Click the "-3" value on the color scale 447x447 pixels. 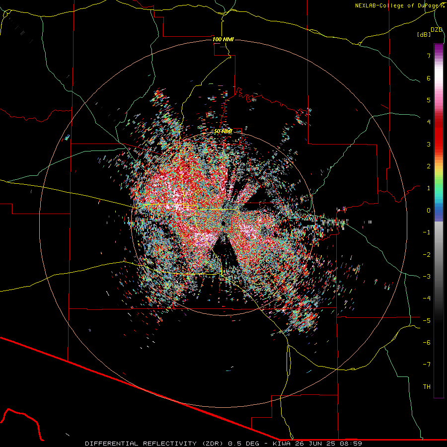click(427, 277)
